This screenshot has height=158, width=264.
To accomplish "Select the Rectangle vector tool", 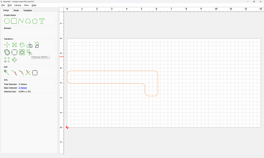I will tap(14, 21).
